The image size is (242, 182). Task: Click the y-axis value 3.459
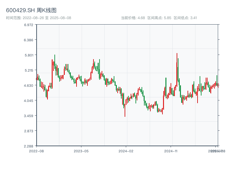[x=28, y=116]
